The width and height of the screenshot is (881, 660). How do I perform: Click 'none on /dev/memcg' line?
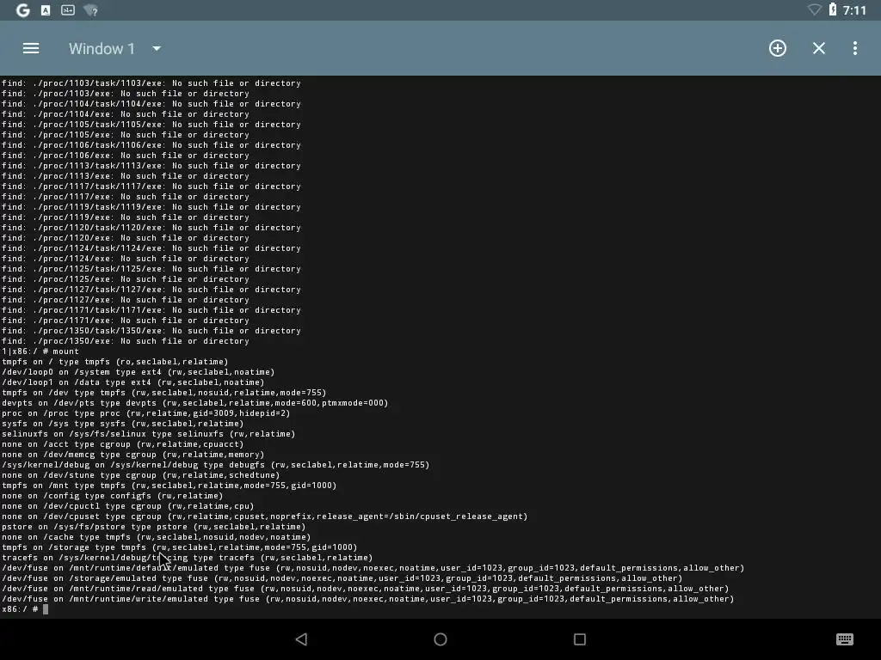click(x=133, y=455)
